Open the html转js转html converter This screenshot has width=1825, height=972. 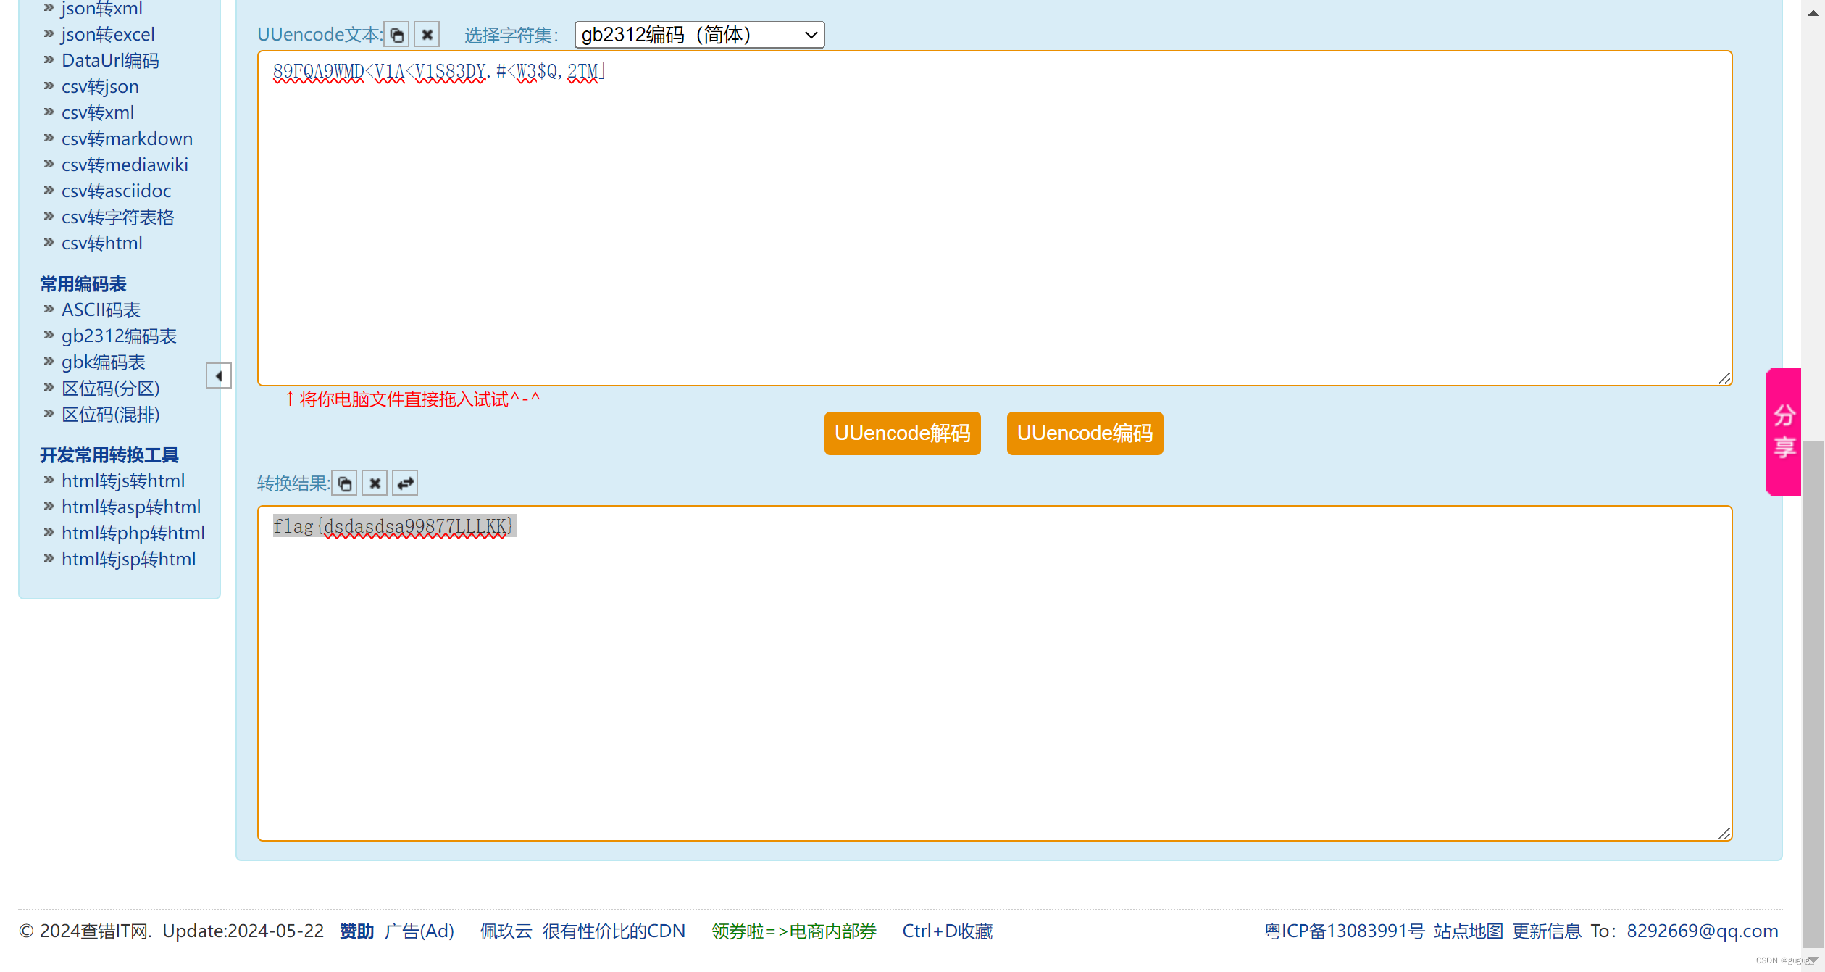click(x=123, y=480)
